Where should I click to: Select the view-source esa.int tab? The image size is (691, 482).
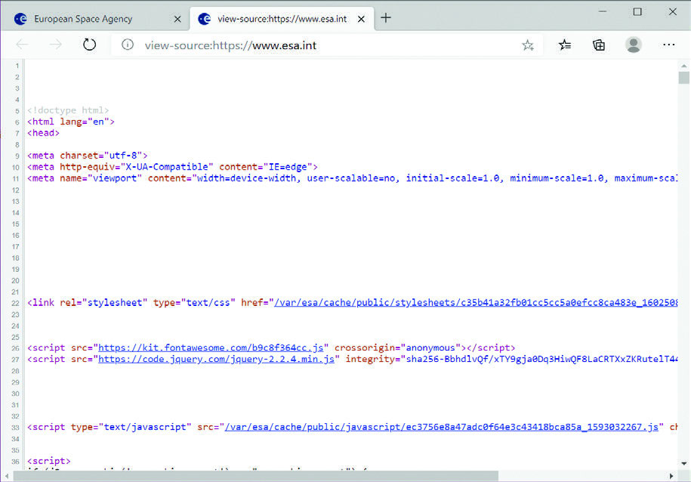pos(281,18)
